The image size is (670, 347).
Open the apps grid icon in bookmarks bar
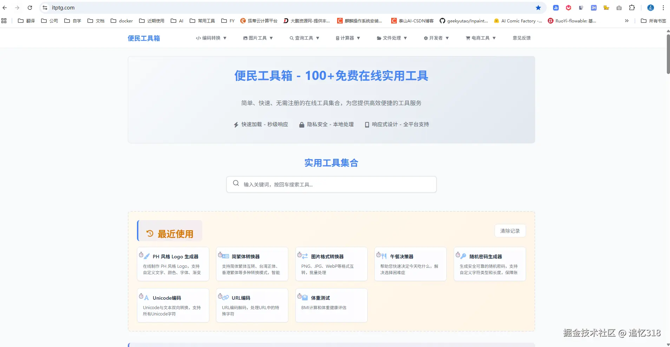[x=4, y=21]
